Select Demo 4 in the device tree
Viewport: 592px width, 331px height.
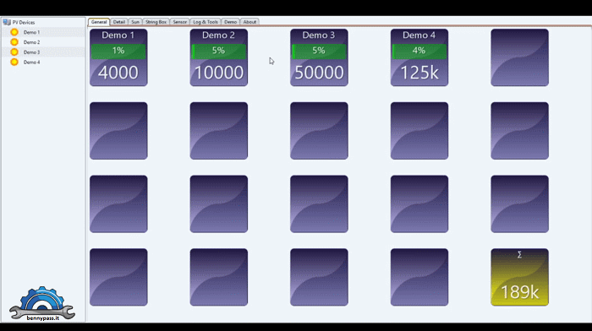32,62
